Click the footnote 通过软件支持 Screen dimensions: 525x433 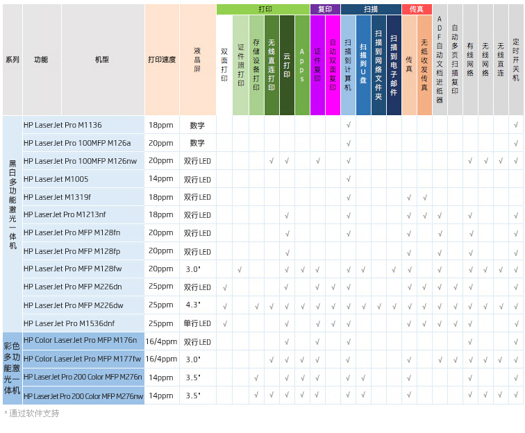[x=34, y=414]
